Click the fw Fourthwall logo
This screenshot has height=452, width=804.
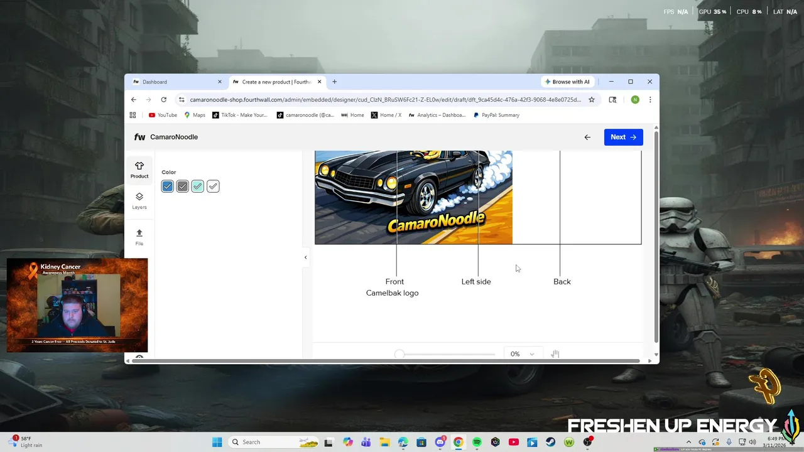point(139,137)
